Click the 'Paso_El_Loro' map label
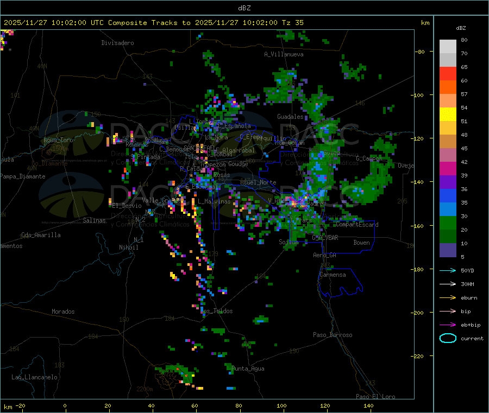Viewport: 489px width, 413px height. click(375, 397)
